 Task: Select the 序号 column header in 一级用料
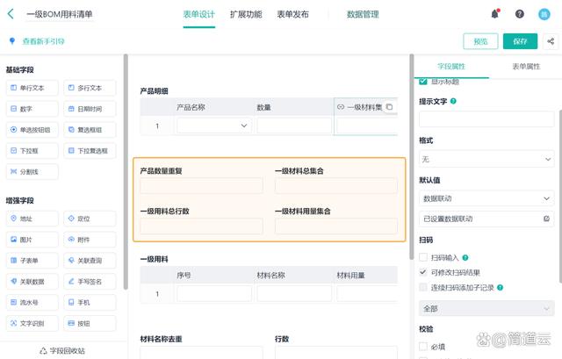[x=184, y=275]
